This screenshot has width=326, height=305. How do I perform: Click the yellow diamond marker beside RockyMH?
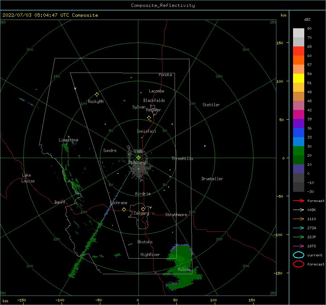(97, 95)
